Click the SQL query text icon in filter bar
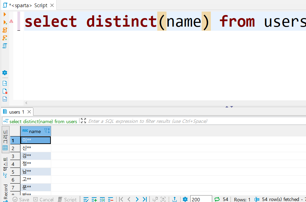306x202 pixels. 6,121
